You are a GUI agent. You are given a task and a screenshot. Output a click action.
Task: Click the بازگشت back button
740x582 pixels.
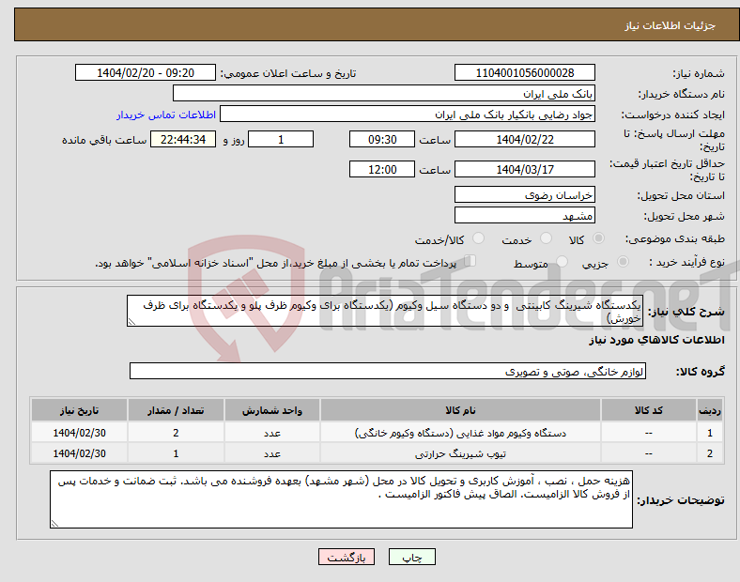pos(347,557)
